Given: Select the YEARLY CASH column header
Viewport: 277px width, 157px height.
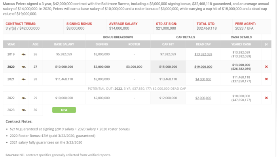Looking at the screenshot, I should click(x=241, y=44).
